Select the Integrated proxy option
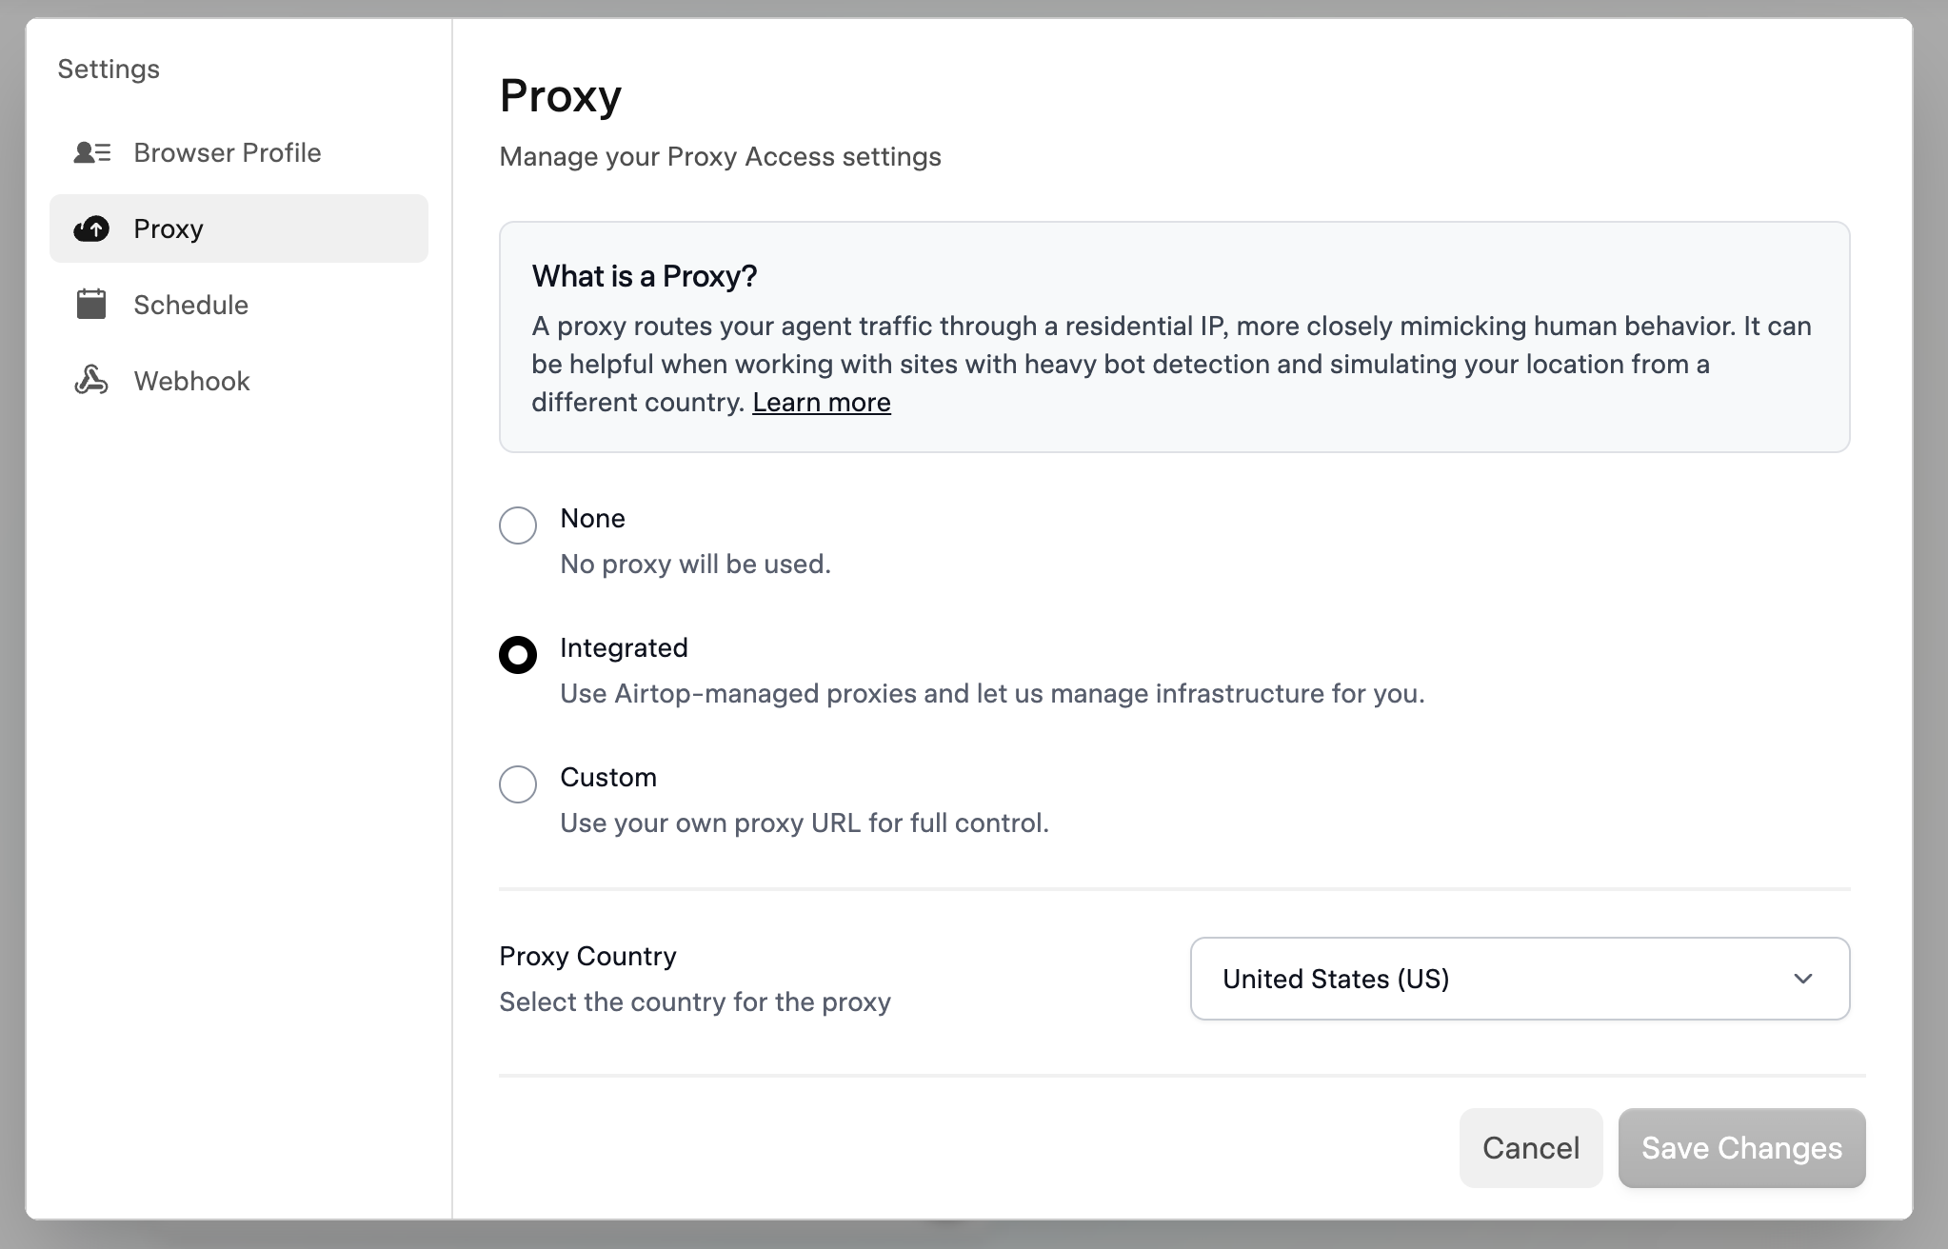Screen dimensions: 1948x1249 [518, 654]
